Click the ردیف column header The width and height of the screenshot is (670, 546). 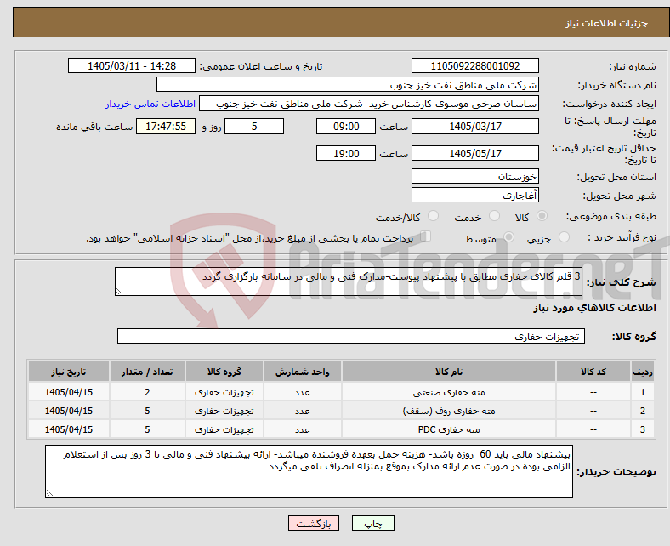click(642, 372)
